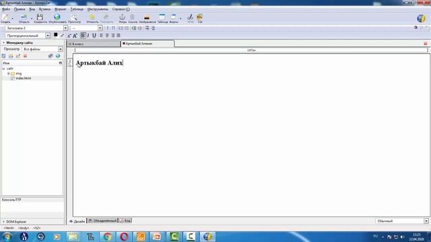This screenshot has width=431, height=242.
Task: Insert a form with Формы icon
Action: pyautogui.click(x=173, y=18)
